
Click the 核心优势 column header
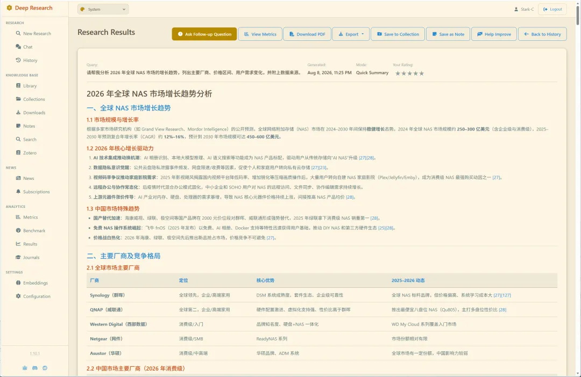click(x=265, y=280)
